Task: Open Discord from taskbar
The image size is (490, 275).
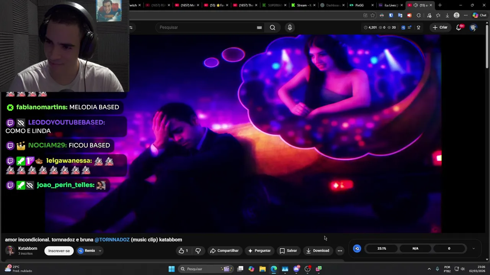Action: coord(296,269)
